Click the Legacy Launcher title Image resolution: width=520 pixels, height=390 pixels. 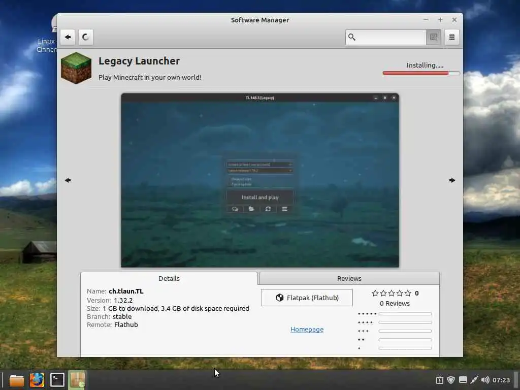tap(139, 61)
